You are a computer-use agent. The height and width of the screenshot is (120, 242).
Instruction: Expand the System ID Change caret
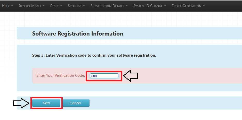point(165,6)
